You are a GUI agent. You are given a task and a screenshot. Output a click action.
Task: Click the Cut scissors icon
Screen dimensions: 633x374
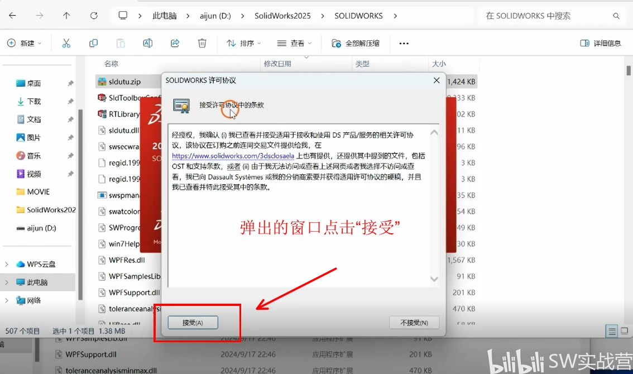66,43
